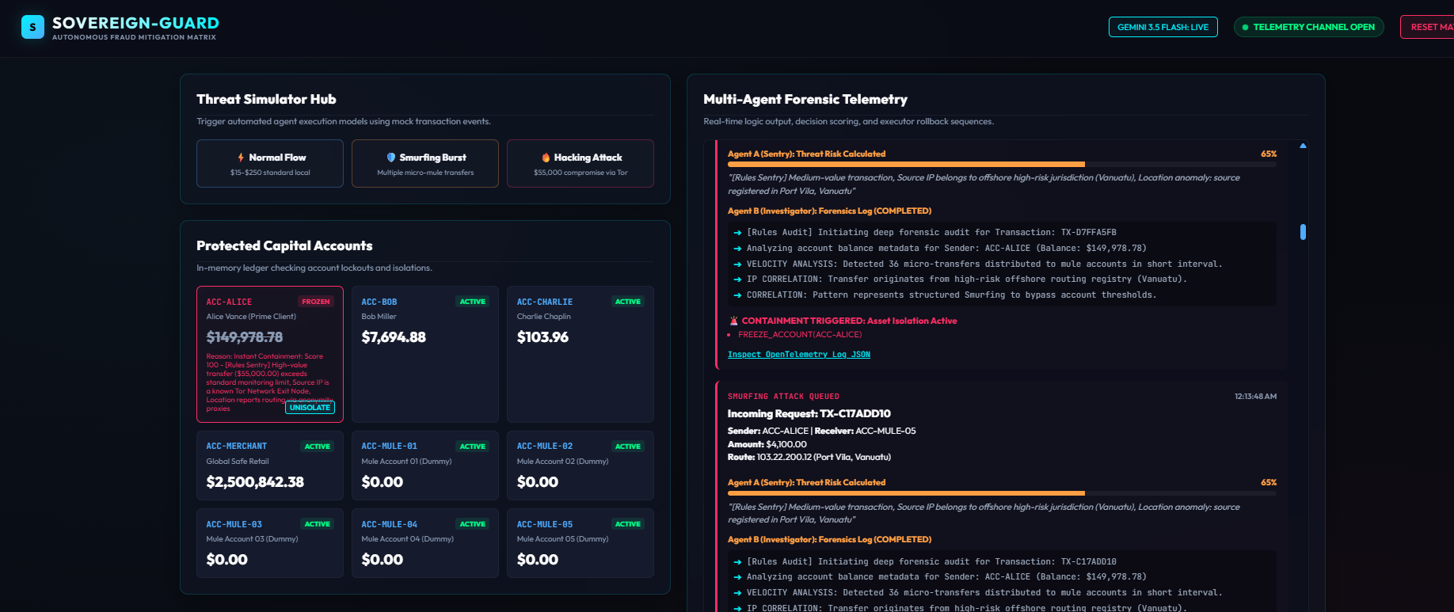
Task: Select the ACC-MERCHANT account card
Action: click(270, 466)
